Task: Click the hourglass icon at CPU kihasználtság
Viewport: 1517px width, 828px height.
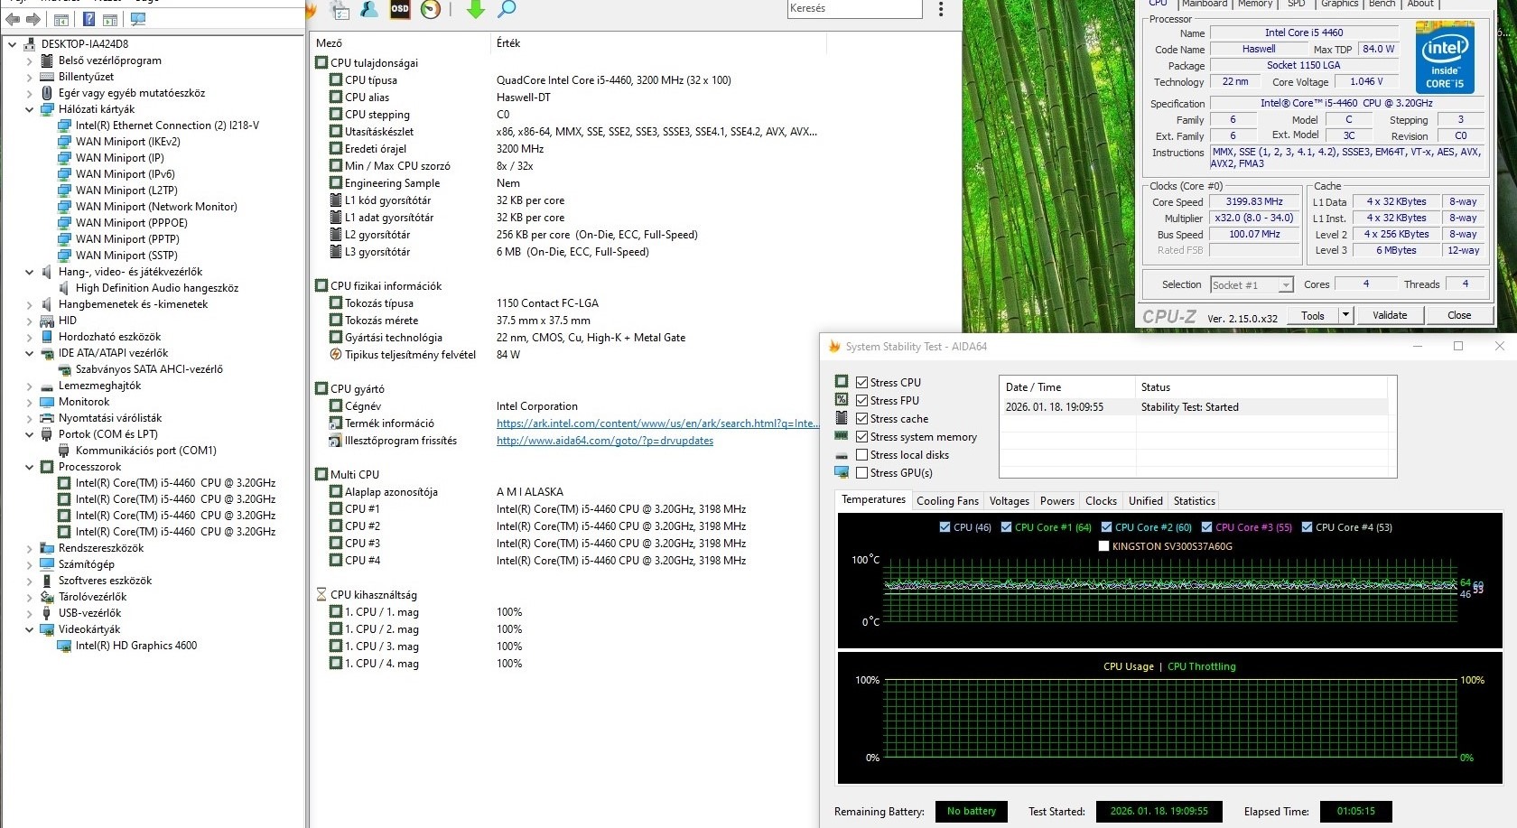Action: [321, 594]
